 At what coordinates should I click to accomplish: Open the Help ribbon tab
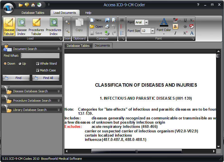[x=88, y=13]
